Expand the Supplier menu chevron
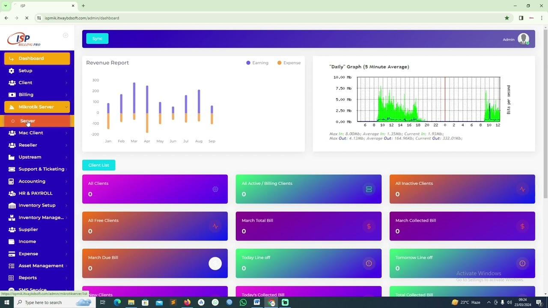Image resolution: width=548 pixels, height=308 pixels. click(66, 230)
